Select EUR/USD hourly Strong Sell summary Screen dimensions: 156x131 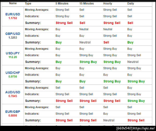[x=112, y=23]
